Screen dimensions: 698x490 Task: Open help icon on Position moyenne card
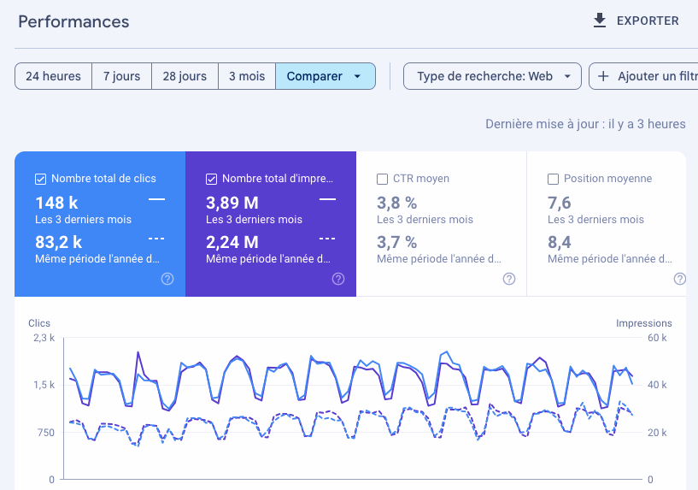pyautogui.click(x=680, y=279)
